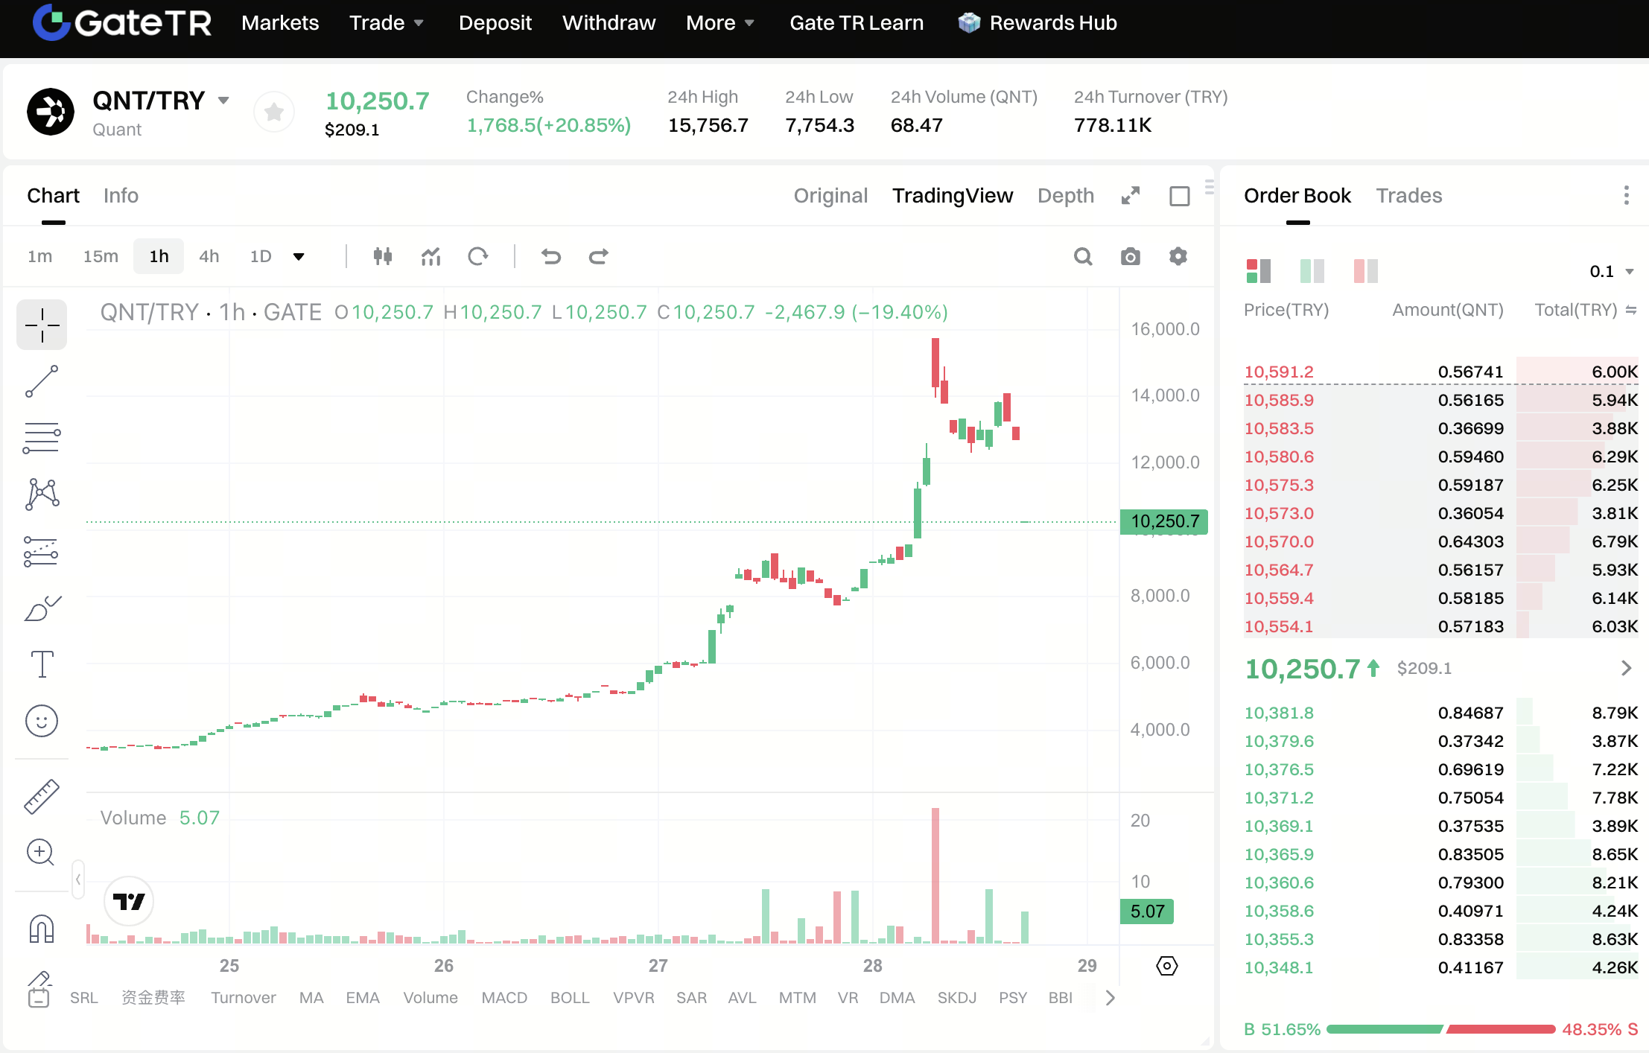Select the 4h timeframe
Image resolution: width=1649 pixels, height=1053 pixels.
[x=209, y=257]
